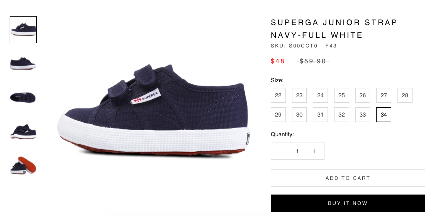Image resolution: width=433 pixels, height=215 pixels.
Task: Select size 25 box
Action: (341, 95)
